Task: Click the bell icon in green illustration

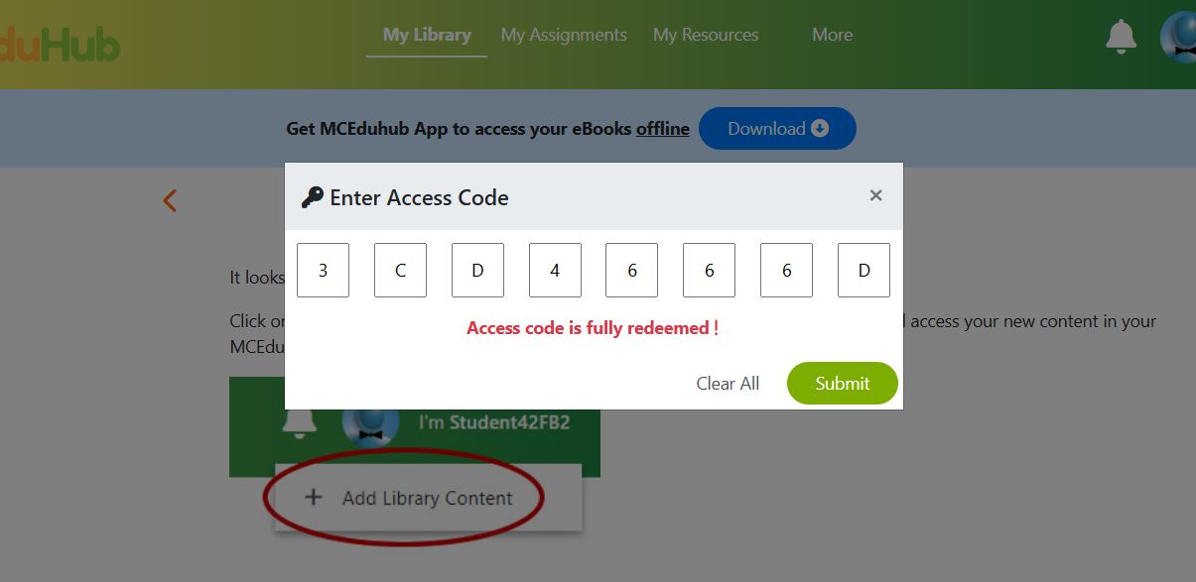Action: pyautogui.click(x=299, y=422)
